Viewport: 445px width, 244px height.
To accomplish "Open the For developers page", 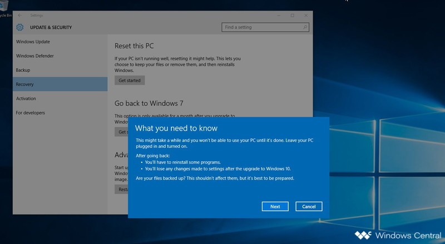I will click(31, 113).
